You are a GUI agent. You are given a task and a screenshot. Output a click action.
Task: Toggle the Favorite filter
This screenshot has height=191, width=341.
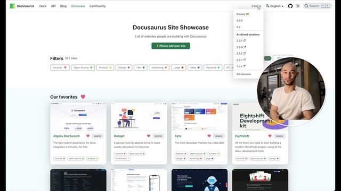(x=60, y=67)
